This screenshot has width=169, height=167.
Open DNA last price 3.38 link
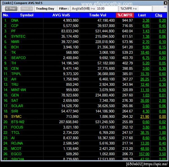click(146, 20)
